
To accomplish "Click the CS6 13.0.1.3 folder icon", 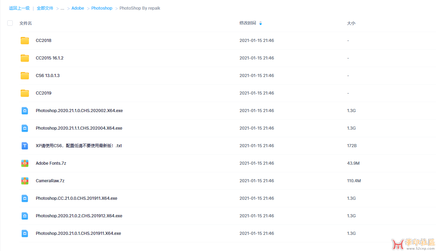I will (x=25, y=76).
